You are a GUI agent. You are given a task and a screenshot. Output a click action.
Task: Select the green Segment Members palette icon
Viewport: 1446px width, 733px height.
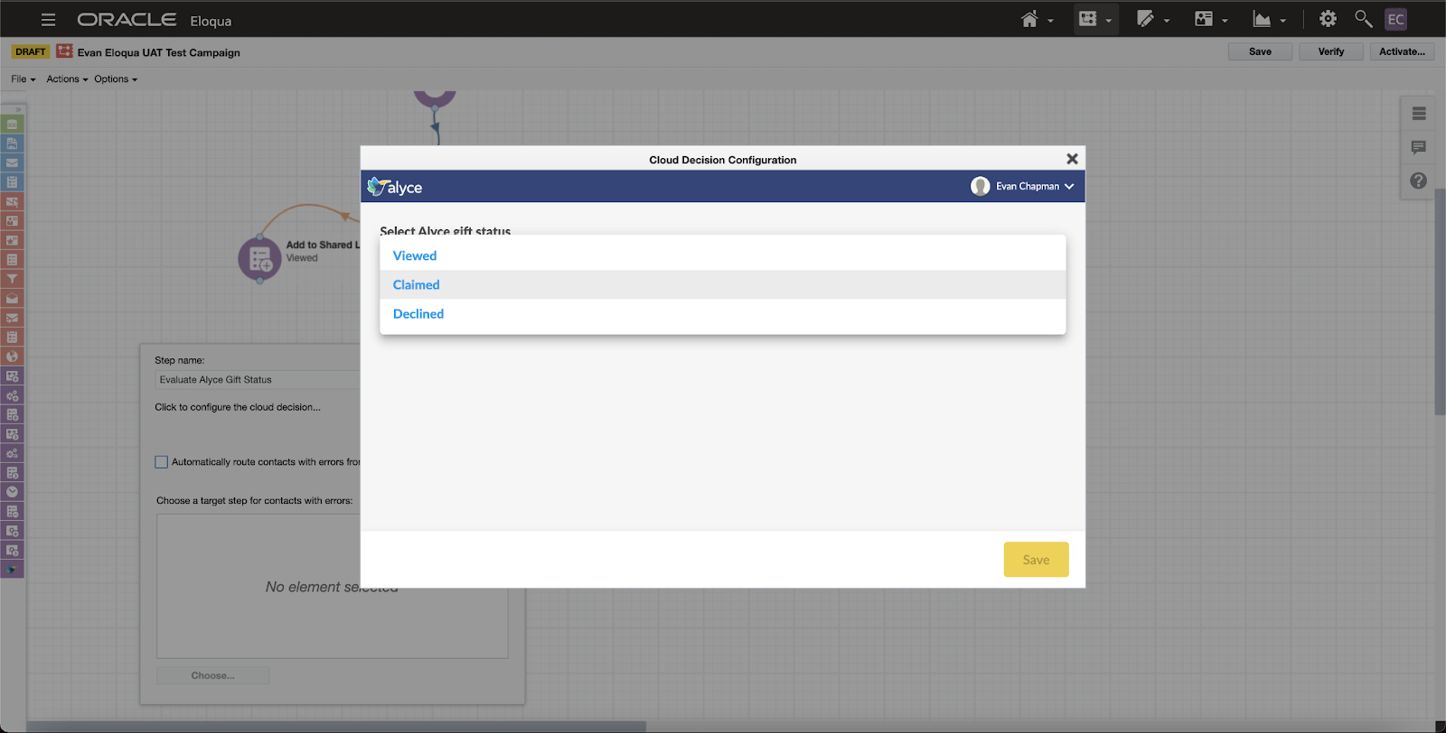pyautogui.click(x=13, y=125)
